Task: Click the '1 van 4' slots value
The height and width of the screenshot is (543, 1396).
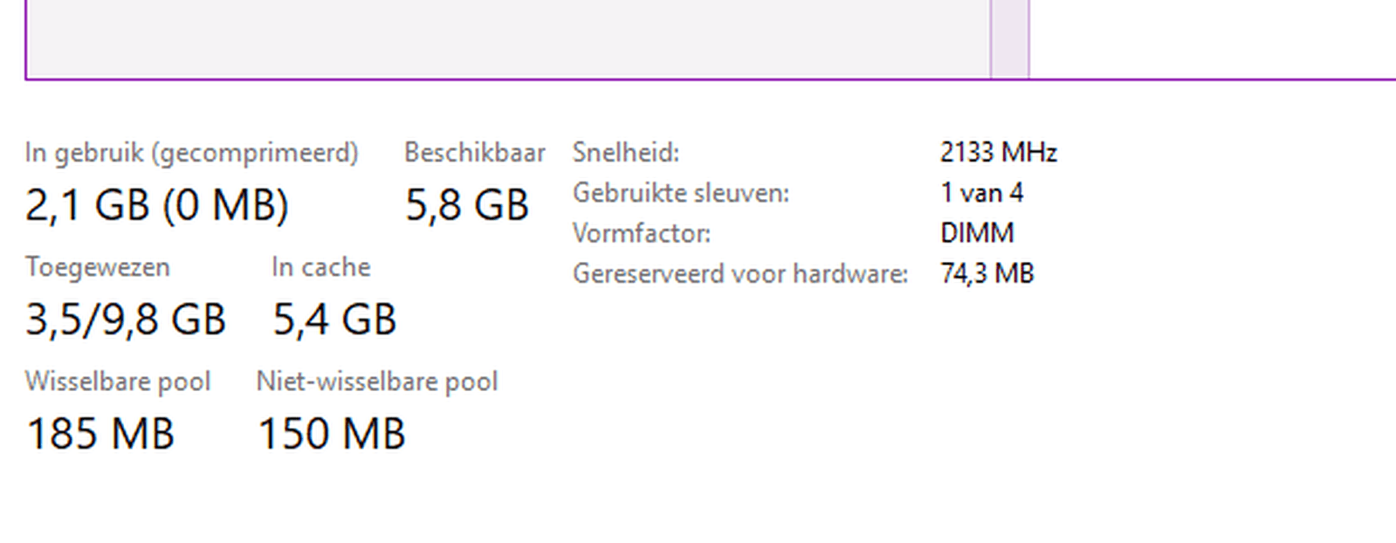Action: click(982, 193)
